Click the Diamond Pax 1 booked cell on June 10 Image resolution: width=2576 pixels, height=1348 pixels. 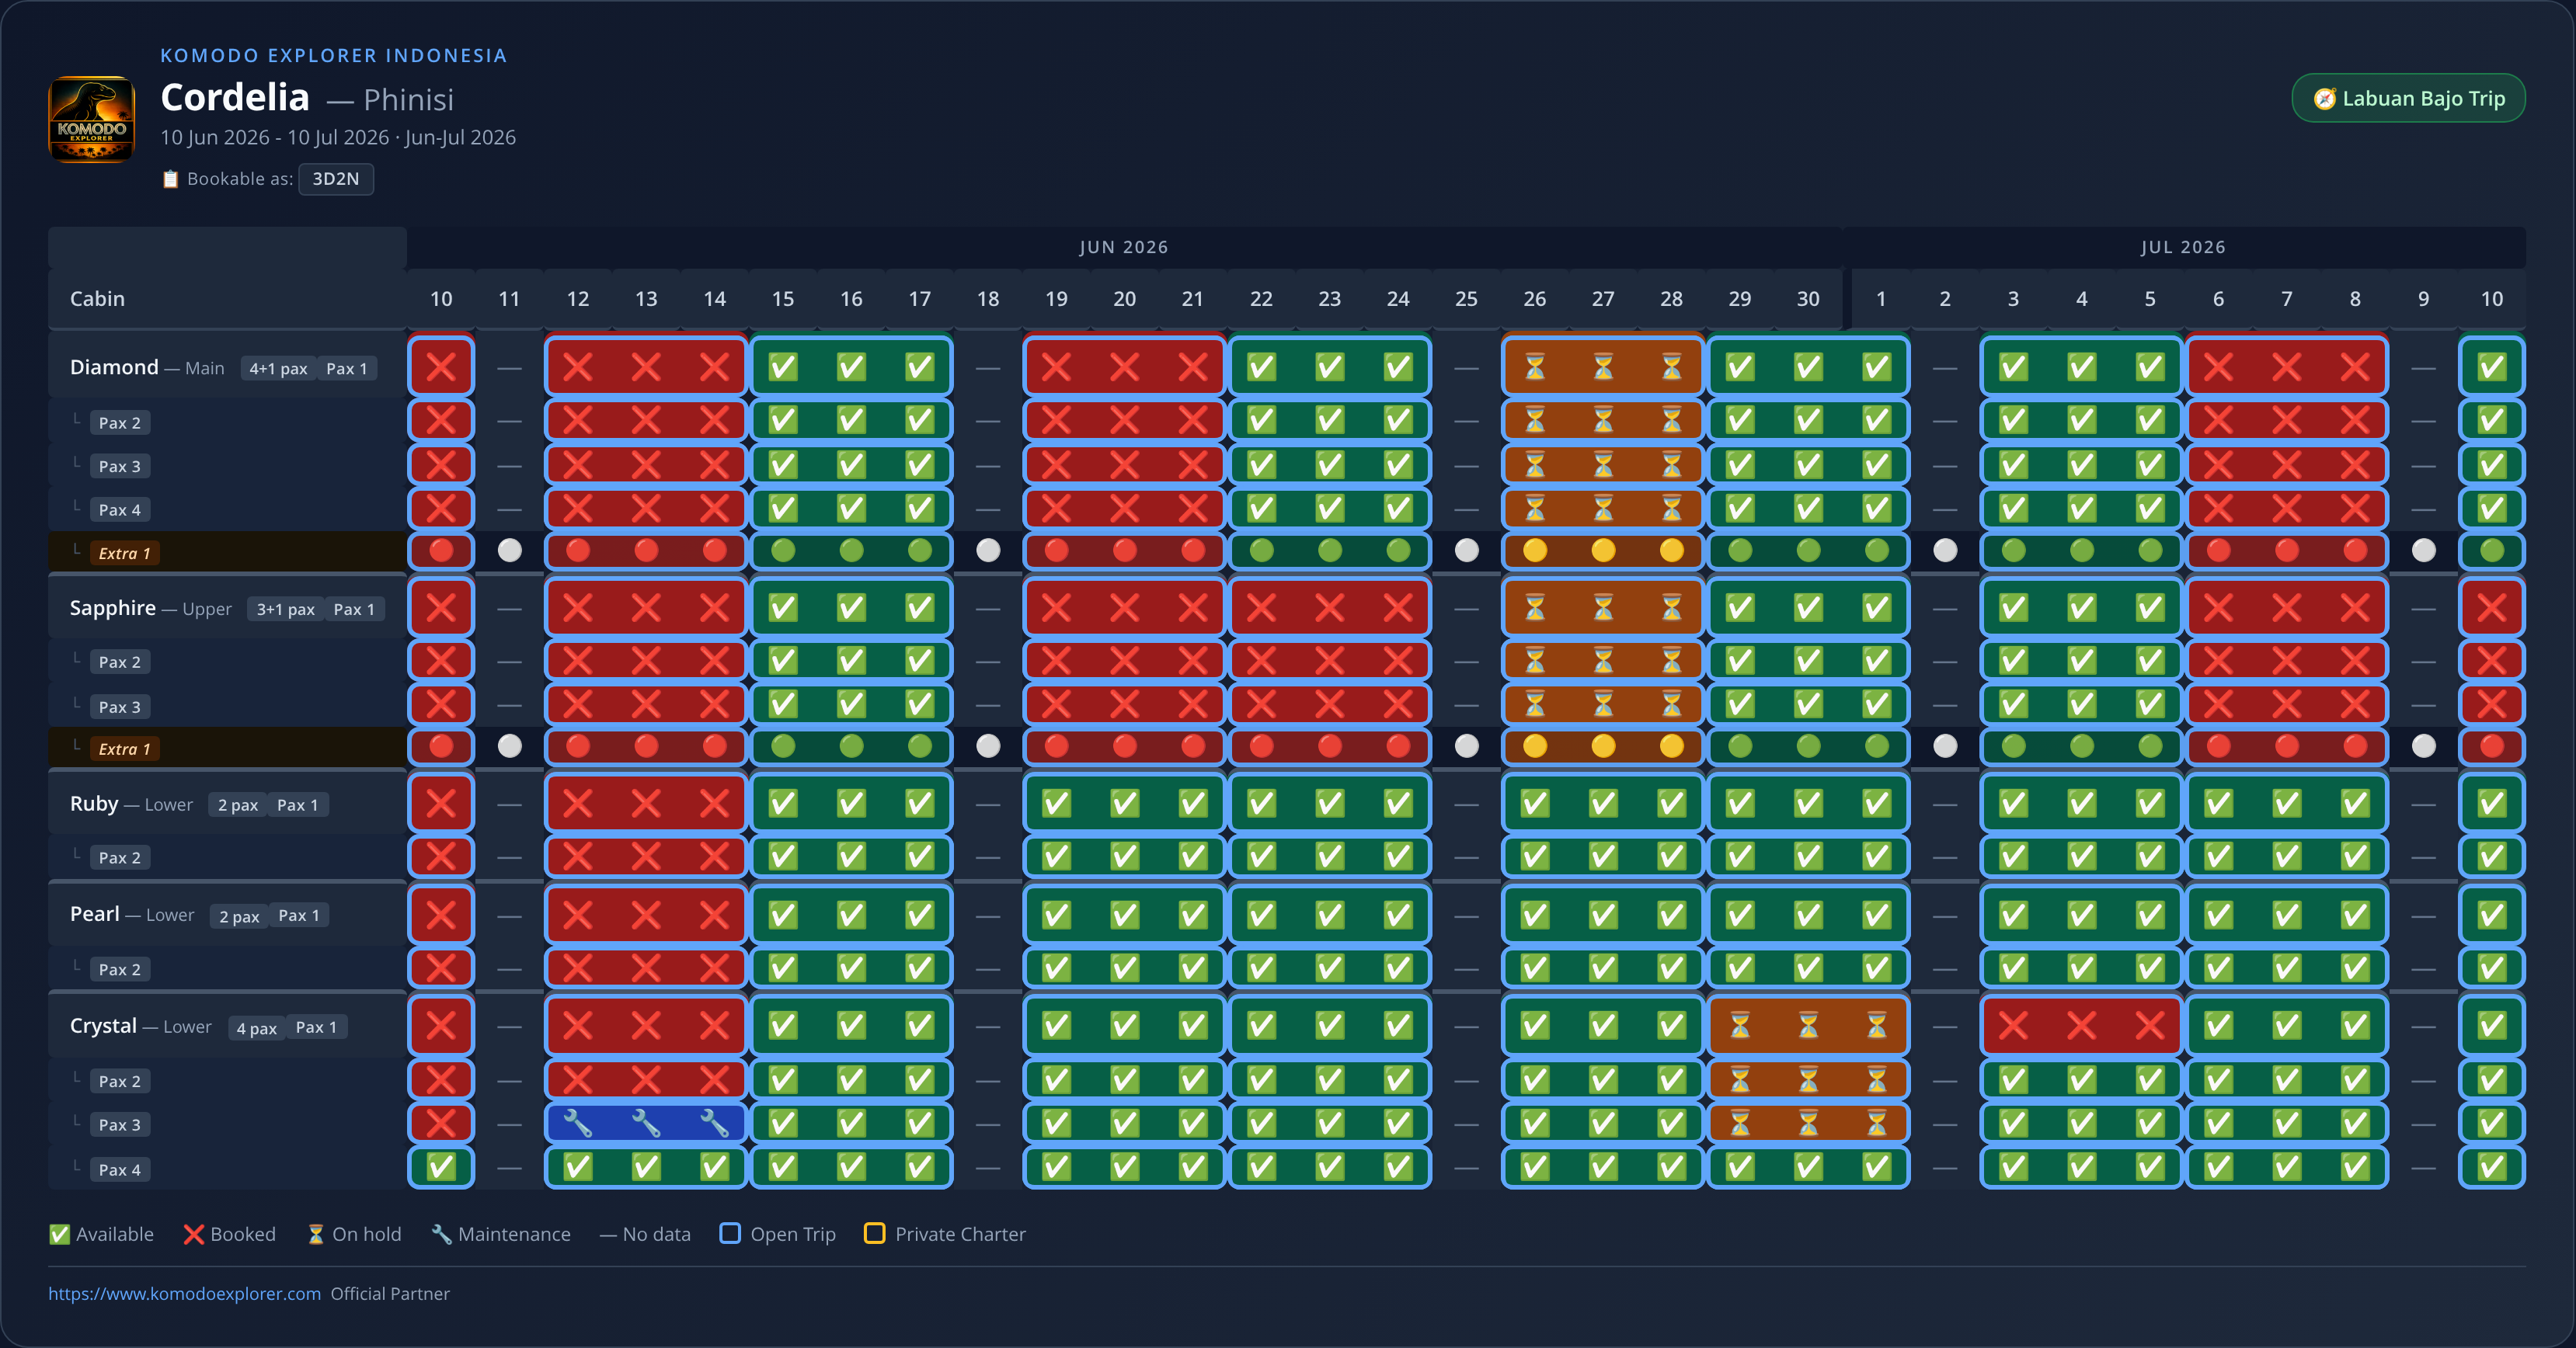[441, 368]
